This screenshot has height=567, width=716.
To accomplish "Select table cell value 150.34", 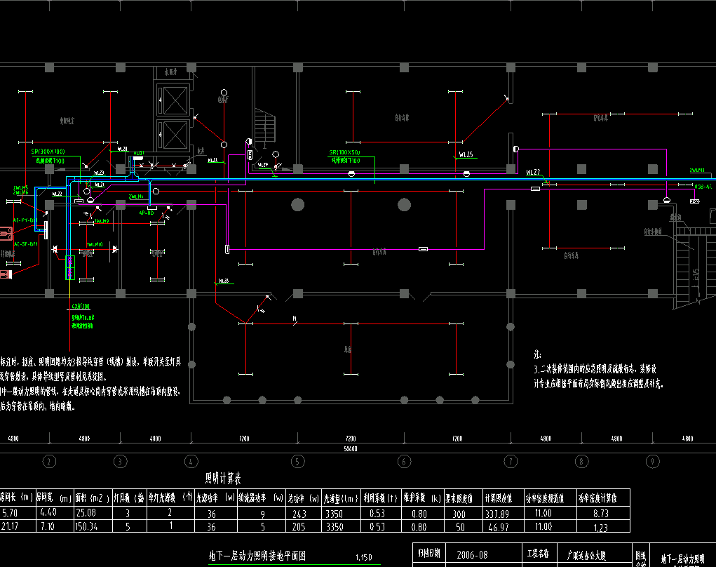I will point(87,526).
